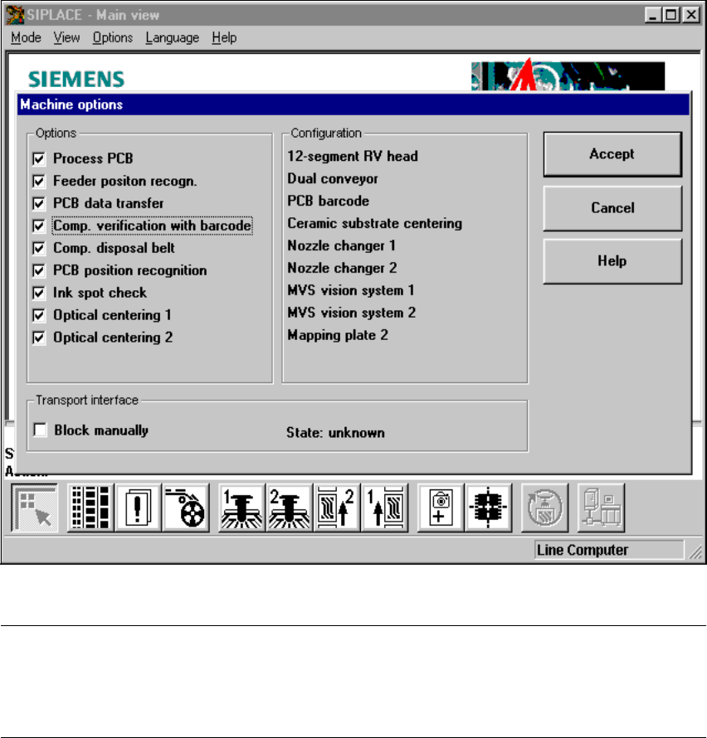This screenshot has width=707, height=738.
Task: Click conveyor 1 transport arrow icon
Action: click(x=384, y=507)
